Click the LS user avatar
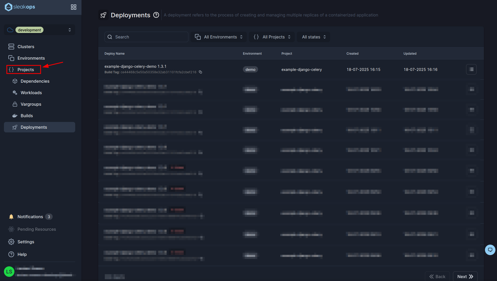This screenshot has width=497, height=281. coord(9,272)
